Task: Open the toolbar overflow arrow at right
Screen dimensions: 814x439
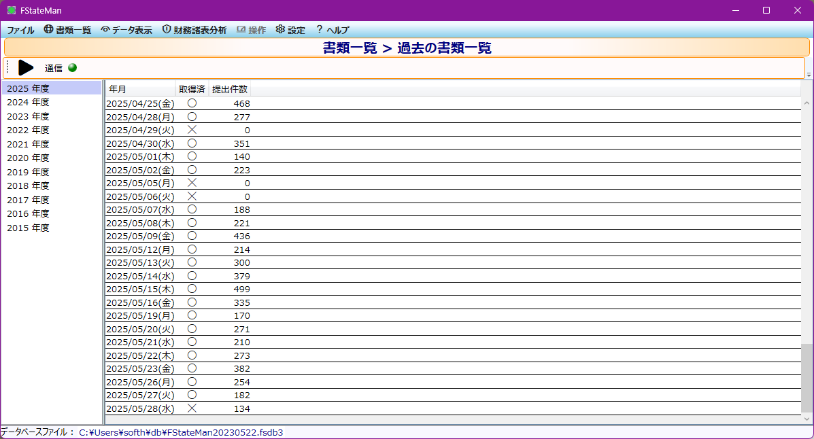Action: coord(809,75)
